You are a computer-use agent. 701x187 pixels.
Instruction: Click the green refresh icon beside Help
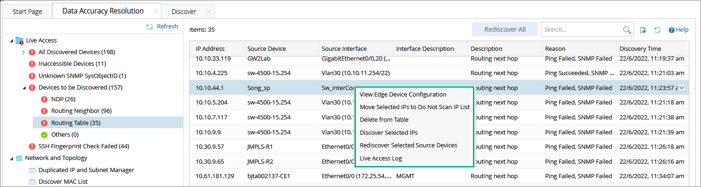pyautogui.click(x=657, y=30)
